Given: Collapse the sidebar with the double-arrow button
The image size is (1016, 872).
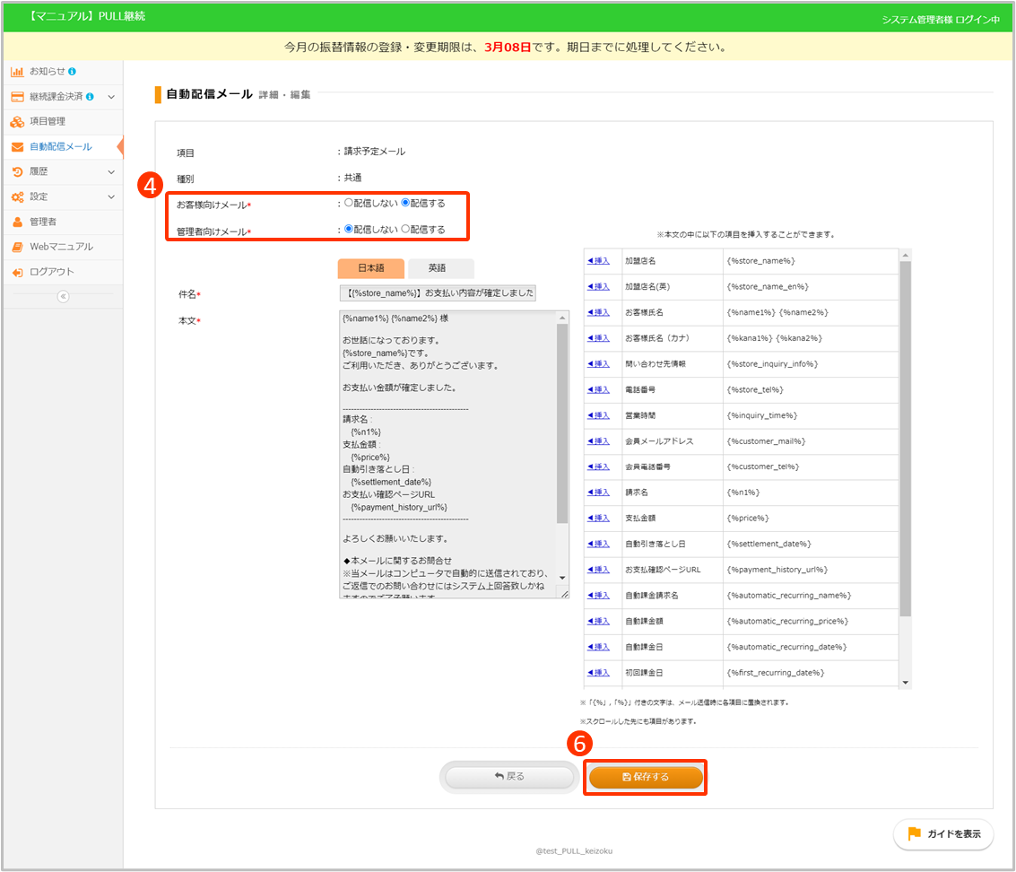Looking at the screenshot, I should 63,297.
